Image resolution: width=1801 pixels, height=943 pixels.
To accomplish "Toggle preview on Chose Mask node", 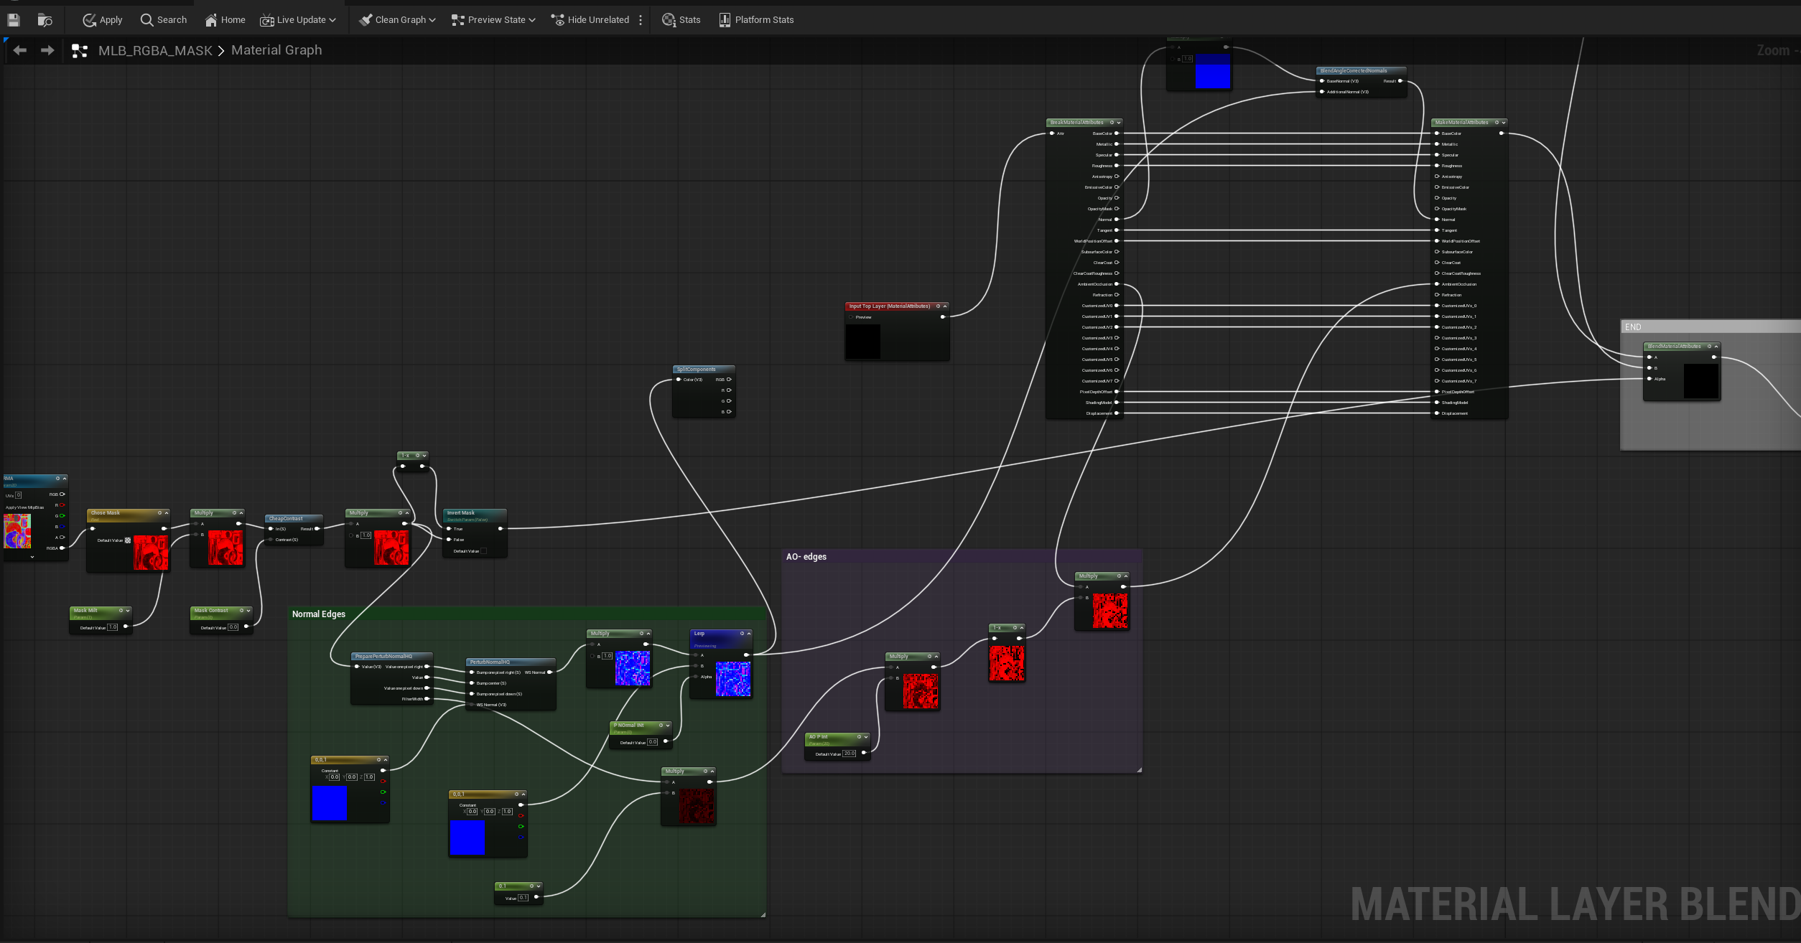I will pos(159,513).
